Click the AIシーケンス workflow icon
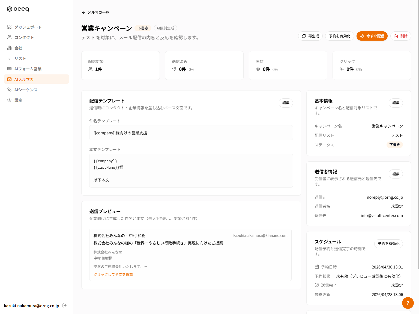Viewport: 419px width, 314px height. tap(9, 90)
